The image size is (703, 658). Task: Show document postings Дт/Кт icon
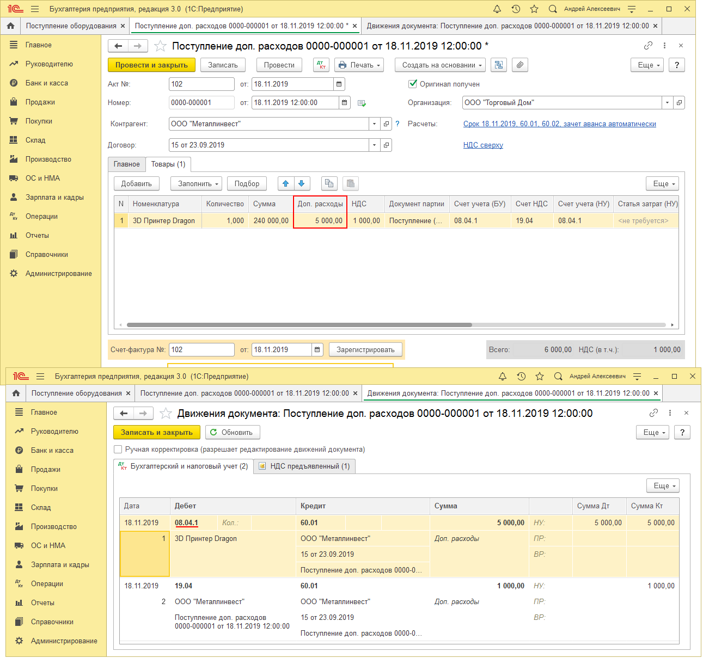321,65
